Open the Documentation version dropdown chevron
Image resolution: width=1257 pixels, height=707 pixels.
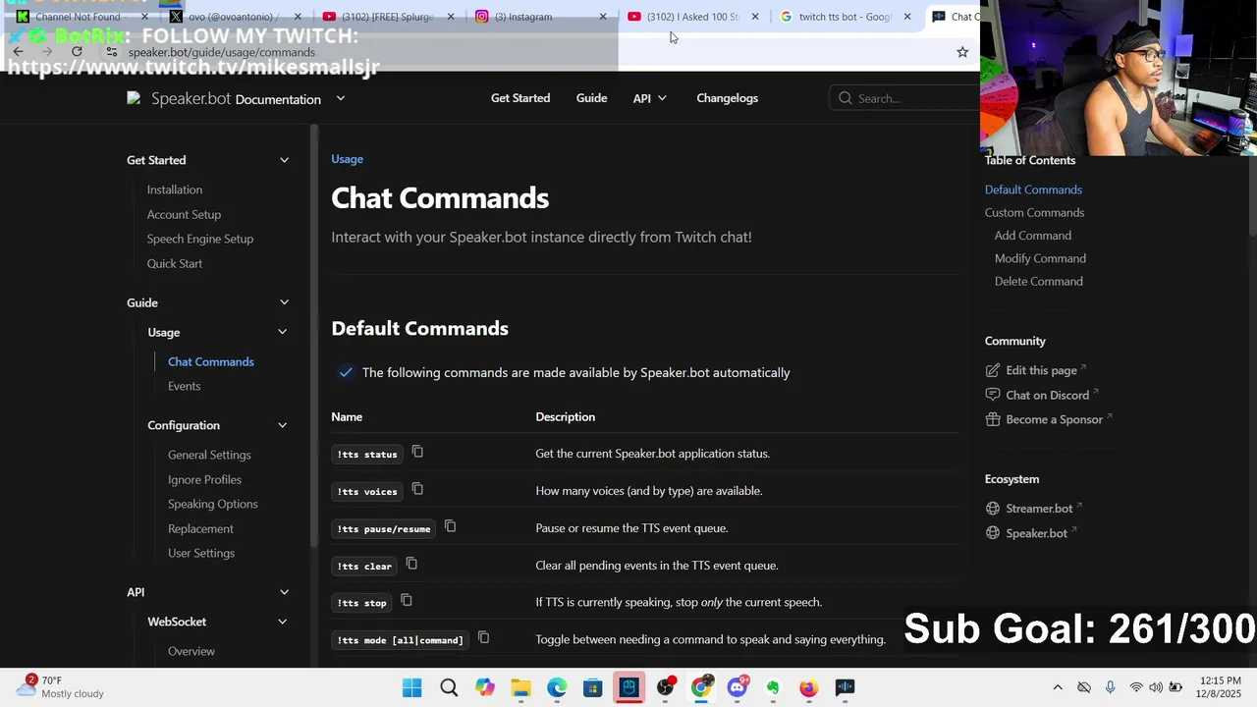(341, 98)
